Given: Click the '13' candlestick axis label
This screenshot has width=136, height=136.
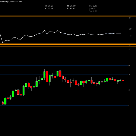Looking at the screenshot, I should point(129,90).
